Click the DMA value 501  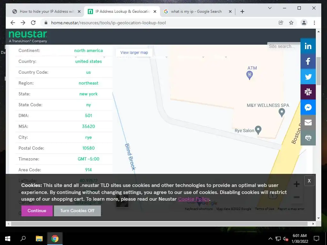[88, 115]
